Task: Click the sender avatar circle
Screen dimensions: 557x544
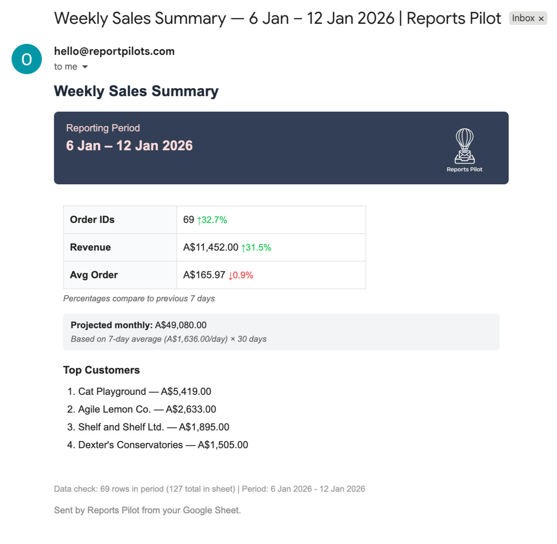Action: point(27,59)
